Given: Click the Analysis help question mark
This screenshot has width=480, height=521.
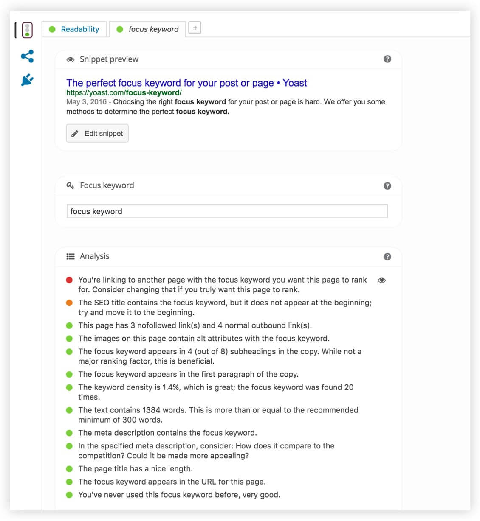Looking at the screenshot, I should coord(387,257).
